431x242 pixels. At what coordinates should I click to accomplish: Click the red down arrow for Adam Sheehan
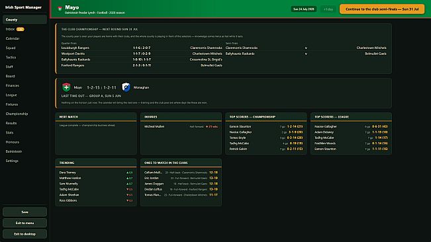(x=127, y=195)
